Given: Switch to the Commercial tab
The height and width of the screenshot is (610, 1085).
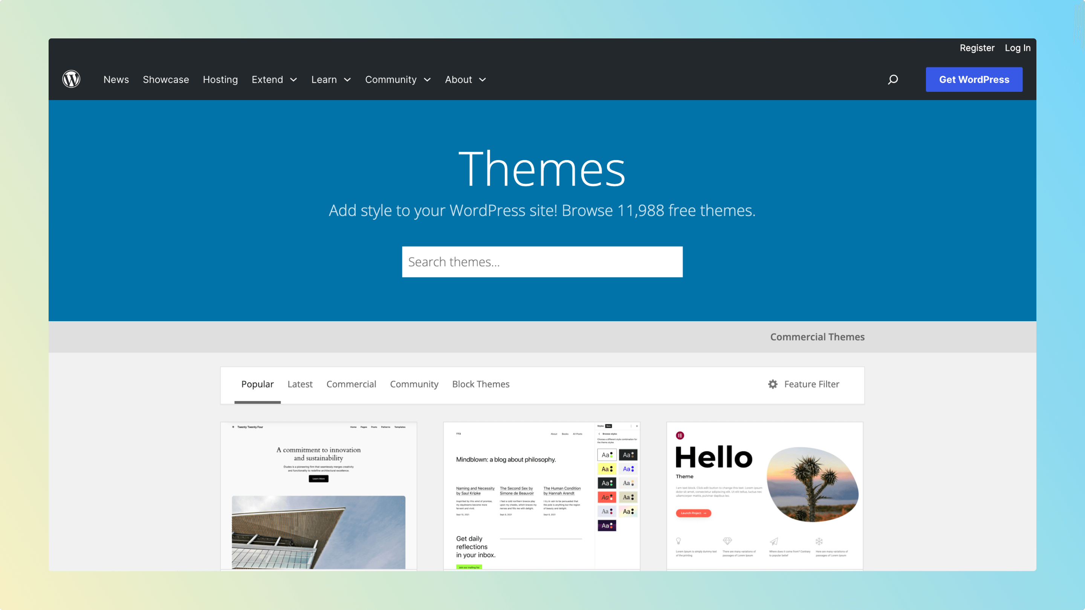Looking at the screenshot, I should click(351, 384).
